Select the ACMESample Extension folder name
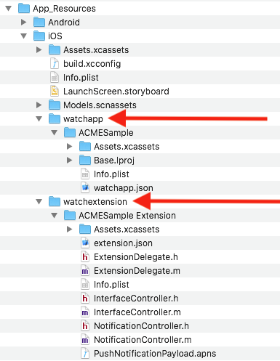The image size is (280, 361). coord(127,216)
